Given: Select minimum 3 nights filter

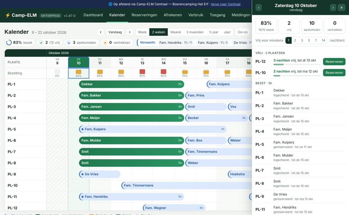Looking at the screenshot, I should pyautogui.click(x=302, y=40).
